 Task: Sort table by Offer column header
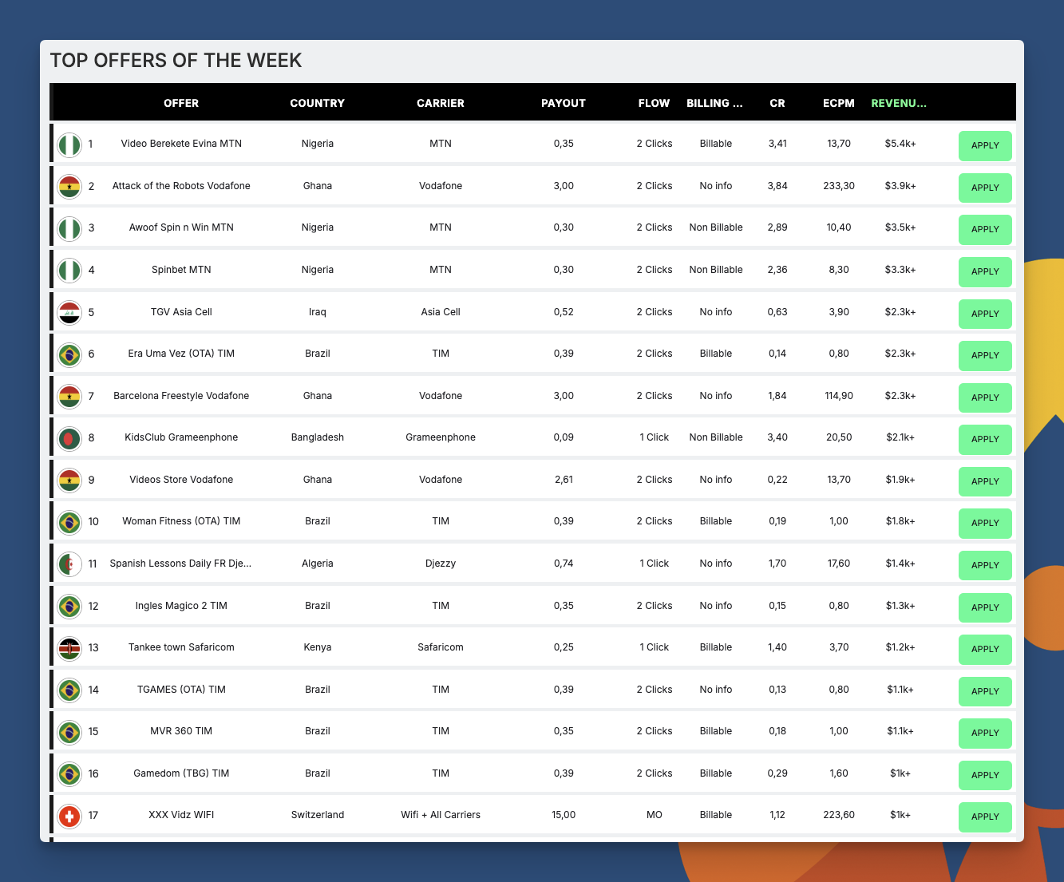[181, 103]
